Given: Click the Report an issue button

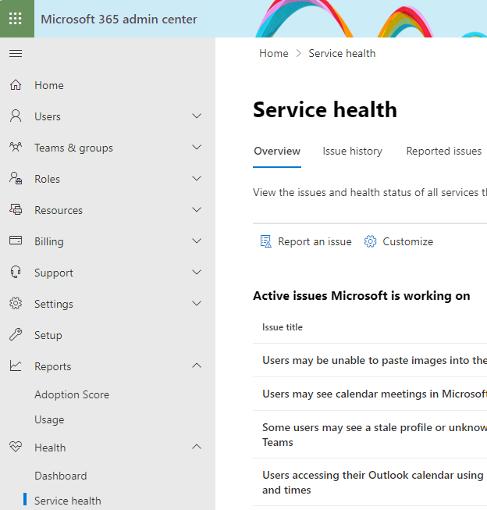Looking at the screenshot, I should click(306, 241).
